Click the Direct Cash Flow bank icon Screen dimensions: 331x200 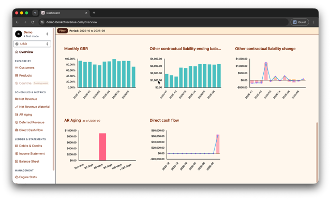[x=17, y=130]
